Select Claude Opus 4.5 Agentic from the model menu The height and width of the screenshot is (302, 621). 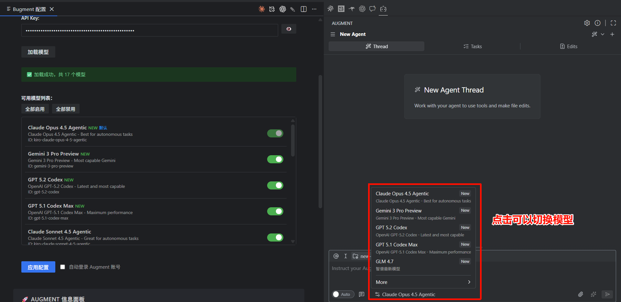[423, 197]
